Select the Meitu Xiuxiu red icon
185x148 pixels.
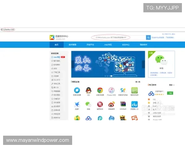100,104
